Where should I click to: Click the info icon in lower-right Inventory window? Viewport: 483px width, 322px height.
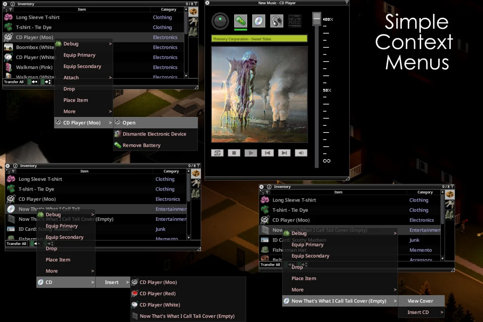269,186
